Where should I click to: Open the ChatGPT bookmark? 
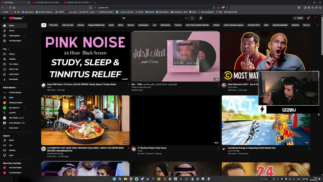60,12
